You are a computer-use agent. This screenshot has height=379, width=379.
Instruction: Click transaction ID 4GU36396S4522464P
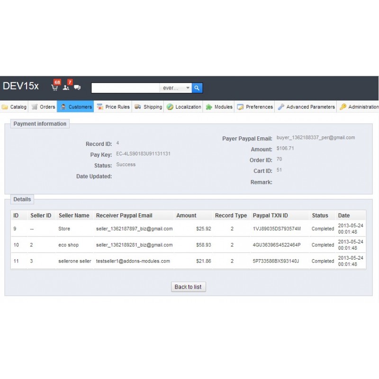[277, 245]
